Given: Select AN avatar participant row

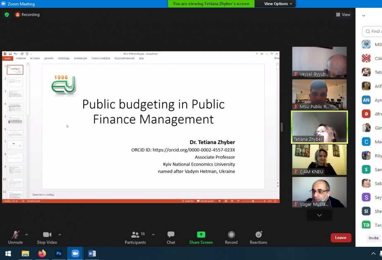Looking at the screenshot, I should pyautogui.click(x=372, y=100).
